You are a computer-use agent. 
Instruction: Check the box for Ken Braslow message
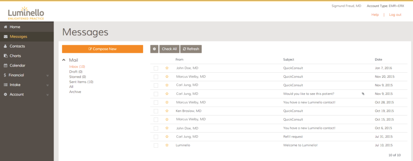coord(156,111)
